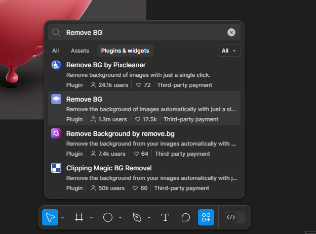
Task: Select the Move tool in toolbar
Action: click(x=50, y=217)
